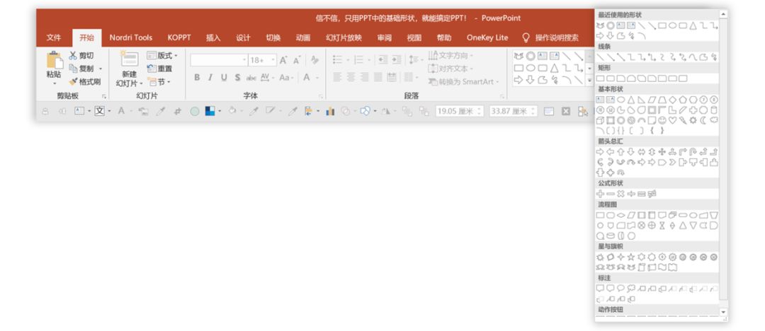Toggle justify paragraph alignment

point(378,77)
